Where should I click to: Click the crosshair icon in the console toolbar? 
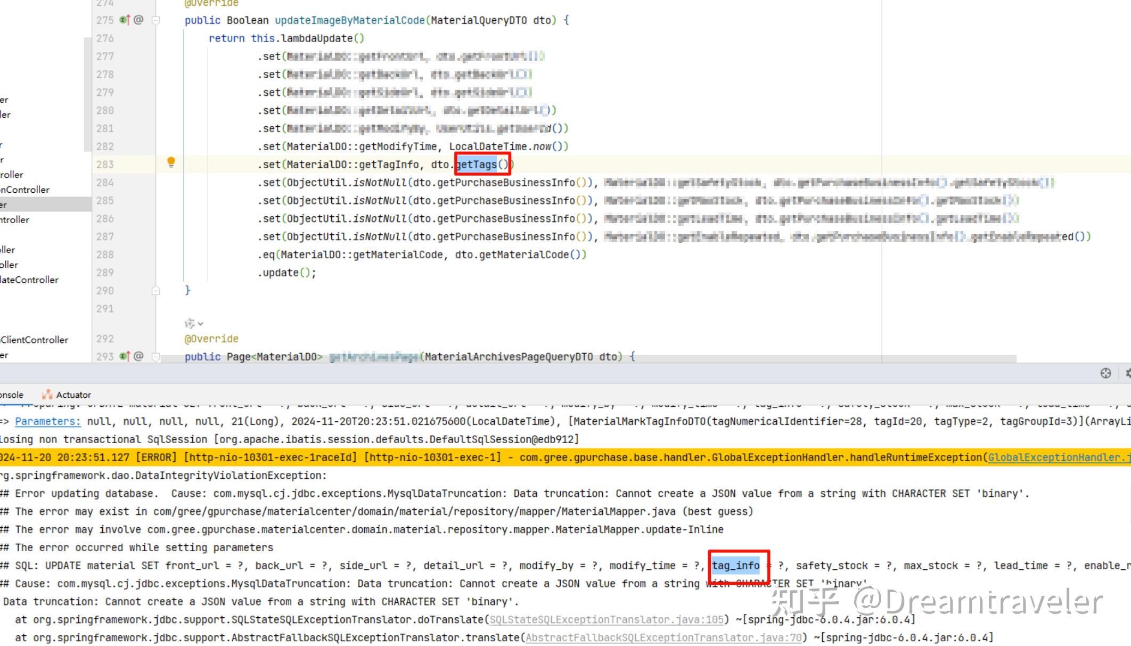coord(1105,373)
